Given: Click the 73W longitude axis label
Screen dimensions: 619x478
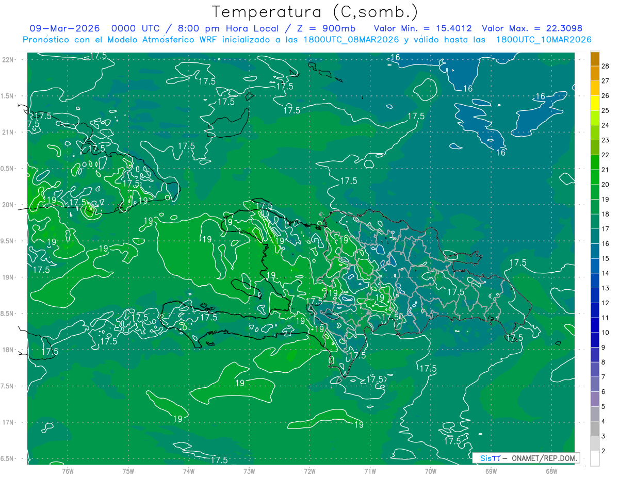Looking at the screenshot, I should coord(249,471).
